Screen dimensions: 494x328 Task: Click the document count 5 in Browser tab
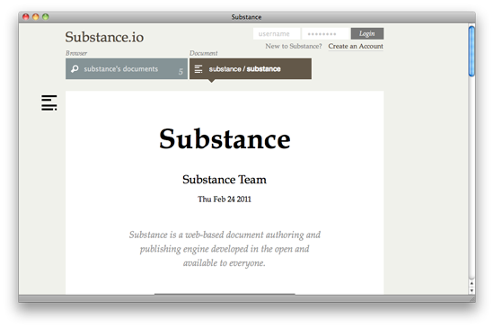click(x=181, y=72)
